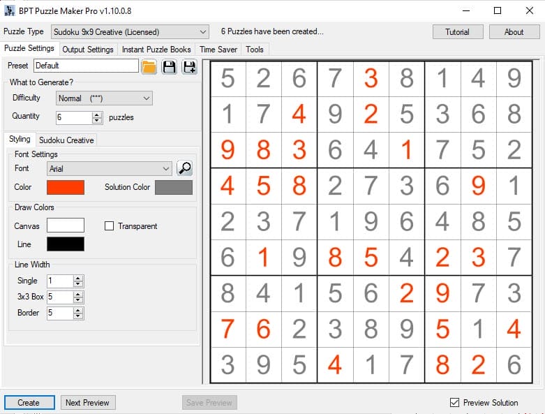Increase the 3x3 Box line width

click(78, 294)
